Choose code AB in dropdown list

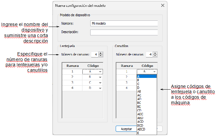pos(147,91)
